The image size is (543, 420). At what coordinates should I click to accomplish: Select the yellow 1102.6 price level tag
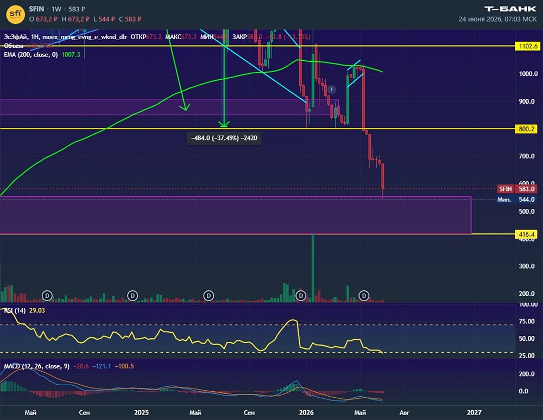pyautogui.click(x=527, y=46)
